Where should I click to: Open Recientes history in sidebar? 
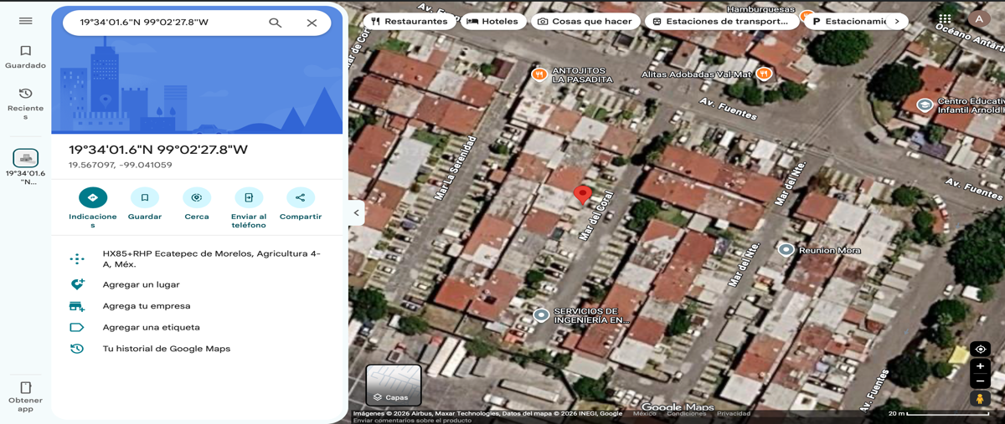click(25, 104)
